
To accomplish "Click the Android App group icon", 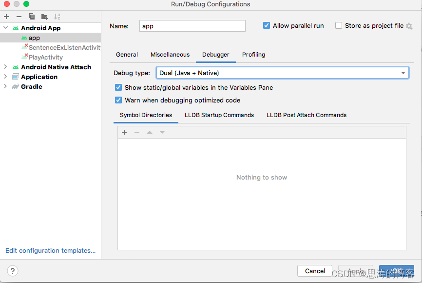I will [16, 28].
